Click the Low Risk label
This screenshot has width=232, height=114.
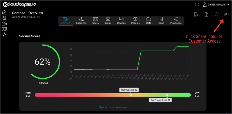[x=197, y=95]
